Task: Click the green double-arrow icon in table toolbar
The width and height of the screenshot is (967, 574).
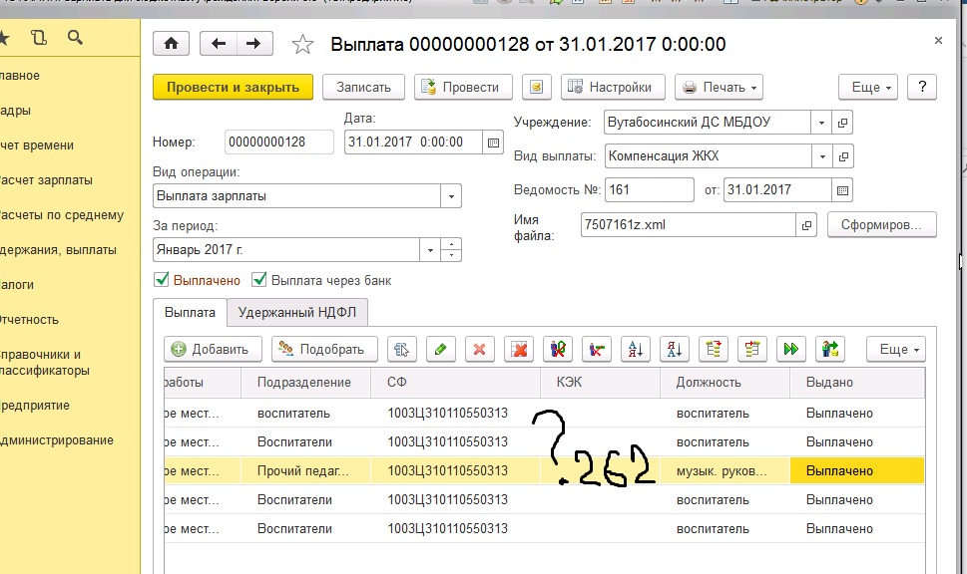Action: [791, 349]
